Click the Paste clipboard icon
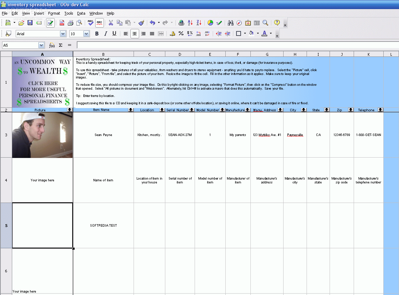 [x=128, y=23]
